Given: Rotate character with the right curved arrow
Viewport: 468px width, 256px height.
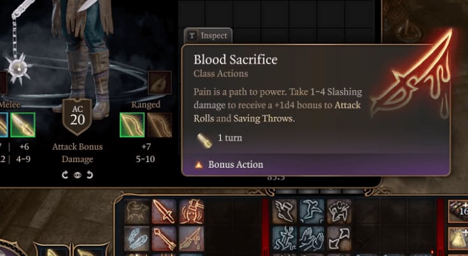Looking at the screenshot, I should point(90,175).
